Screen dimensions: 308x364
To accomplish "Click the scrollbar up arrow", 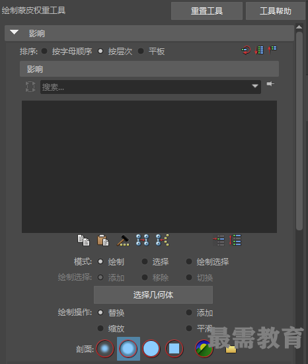I will click(299, 27).
